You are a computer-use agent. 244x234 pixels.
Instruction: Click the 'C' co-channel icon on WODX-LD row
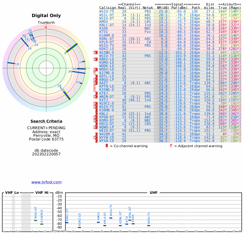[96, 69]
